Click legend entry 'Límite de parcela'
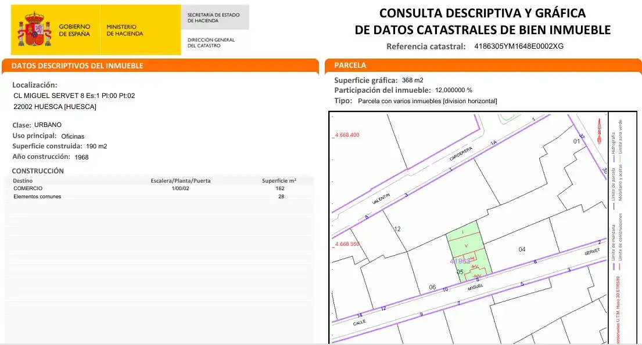642x345 pixels. coord(614,184)
